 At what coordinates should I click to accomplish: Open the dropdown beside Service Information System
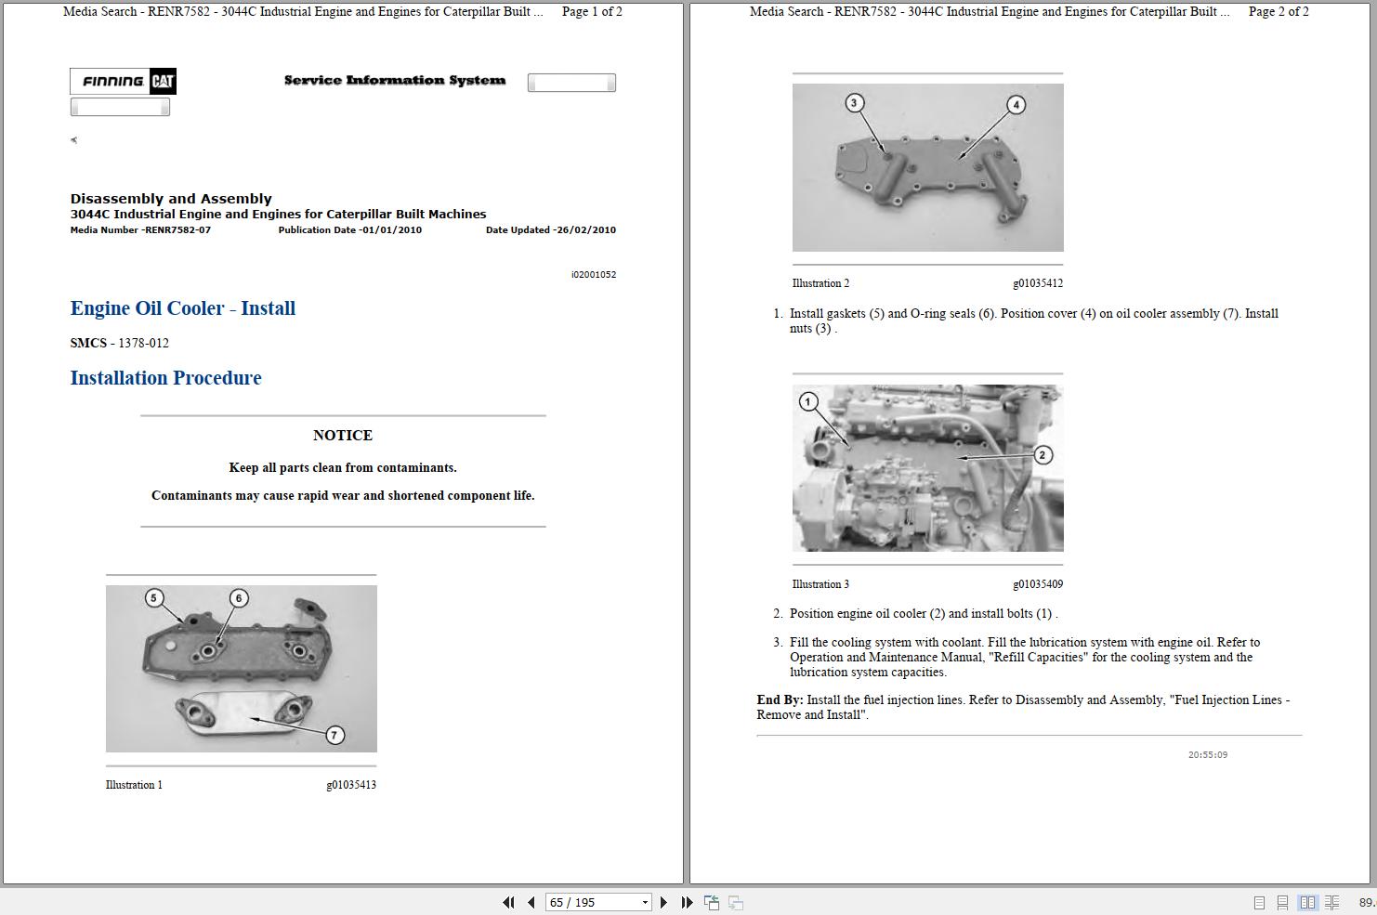(570, 83)
